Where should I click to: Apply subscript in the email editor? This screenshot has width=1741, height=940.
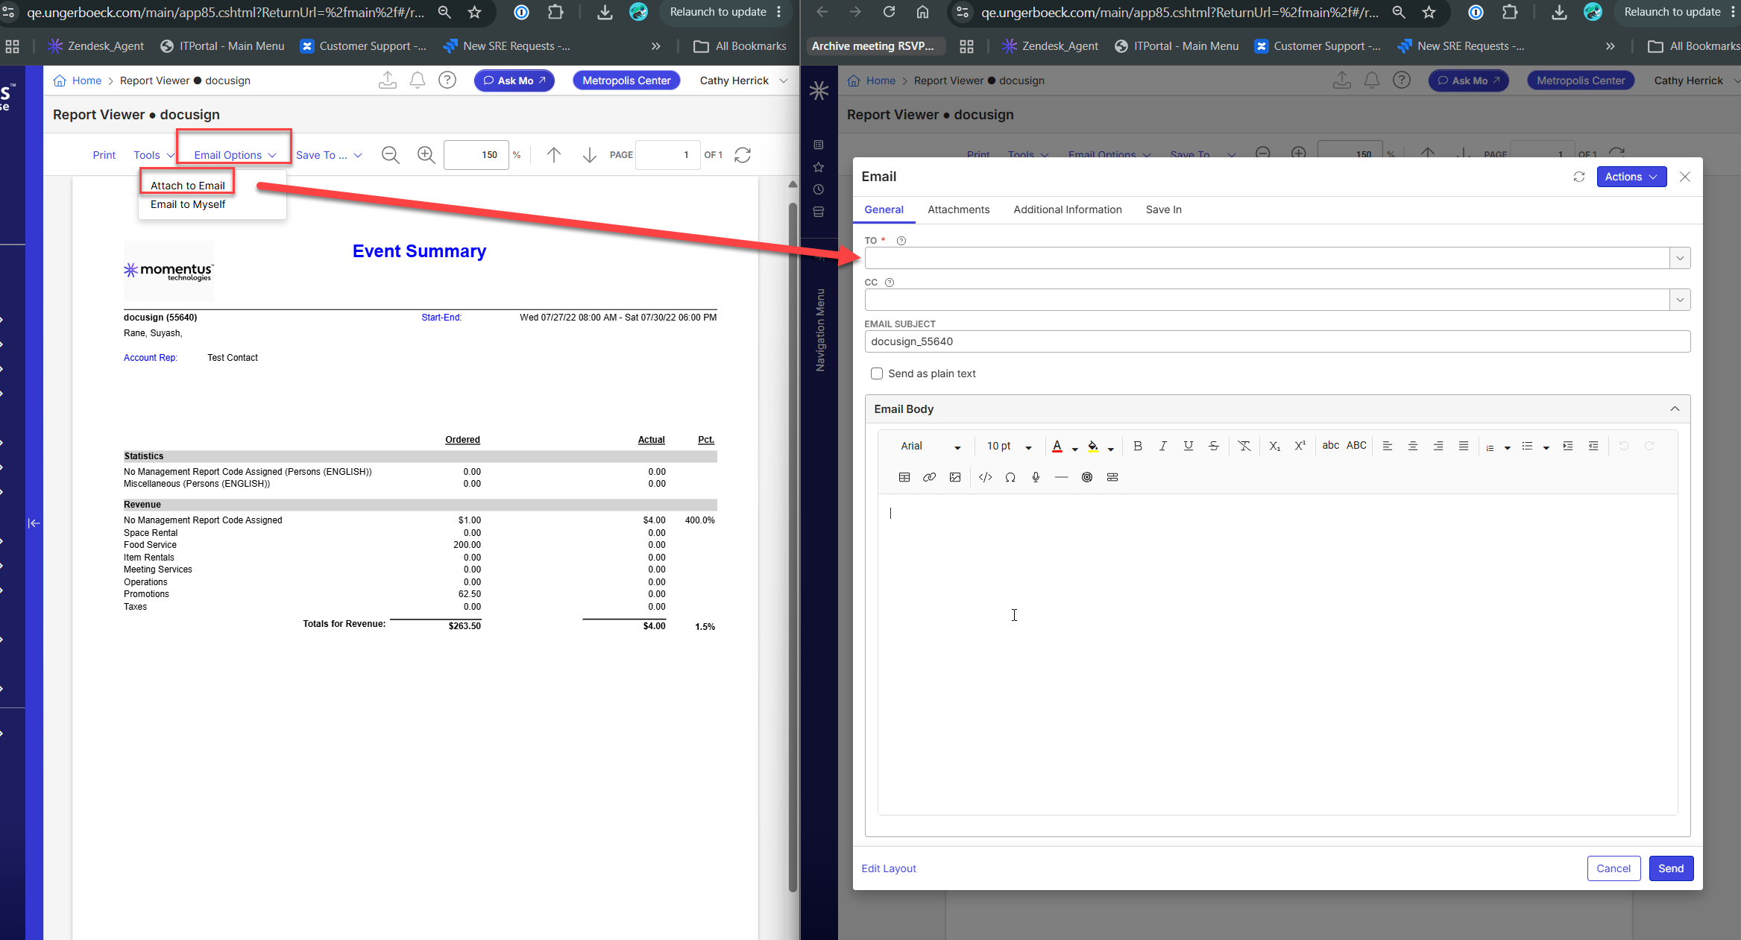(1275, 446)
